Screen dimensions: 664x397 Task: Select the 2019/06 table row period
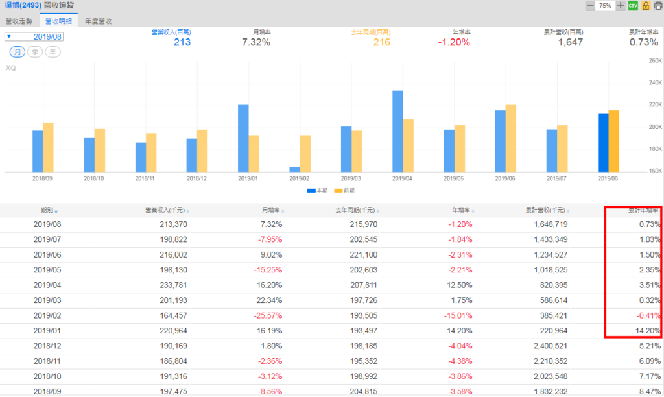[x=47, y=255]
